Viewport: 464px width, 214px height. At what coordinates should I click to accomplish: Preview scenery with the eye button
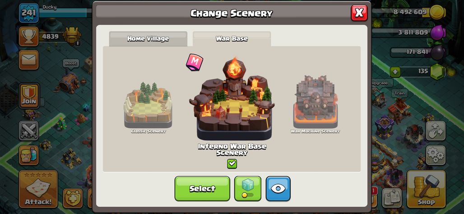(278, 189)
